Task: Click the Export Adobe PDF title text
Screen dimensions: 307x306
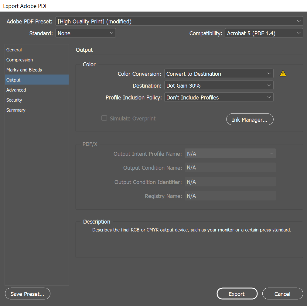Action: click(x=26, y=6)
